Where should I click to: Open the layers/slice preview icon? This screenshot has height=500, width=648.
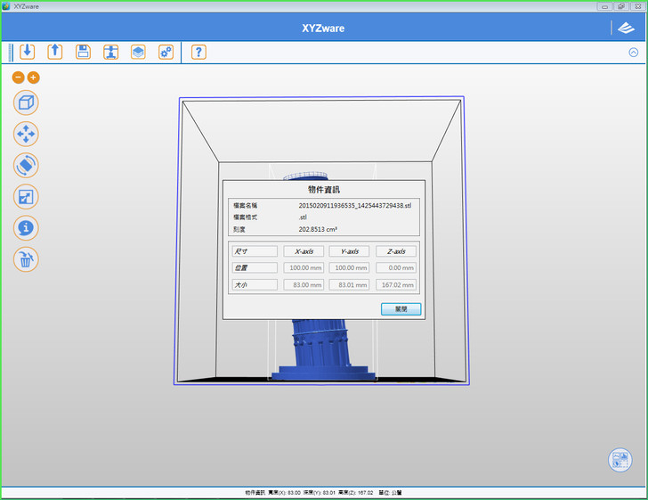click(138, 52)
